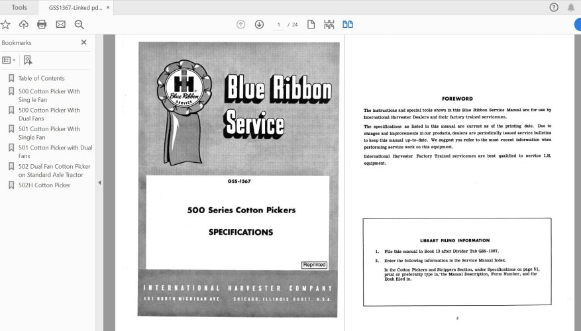Select the GSS1367-Linked pdf tab
This screenshot has width=581, height=331.
75,7
